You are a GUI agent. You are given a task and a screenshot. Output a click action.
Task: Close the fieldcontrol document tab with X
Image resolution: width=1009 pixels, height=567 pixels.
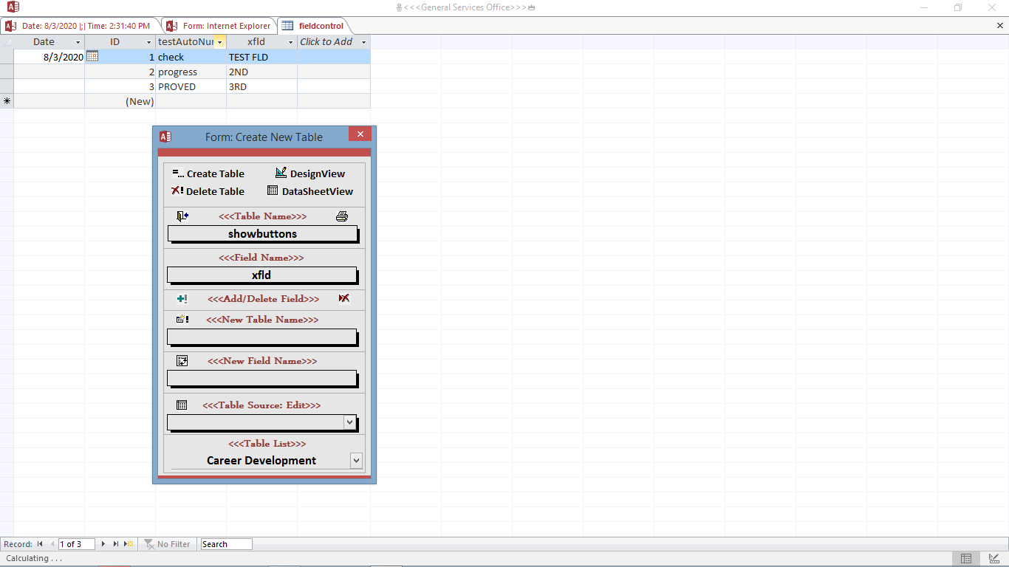point(1000,26)
